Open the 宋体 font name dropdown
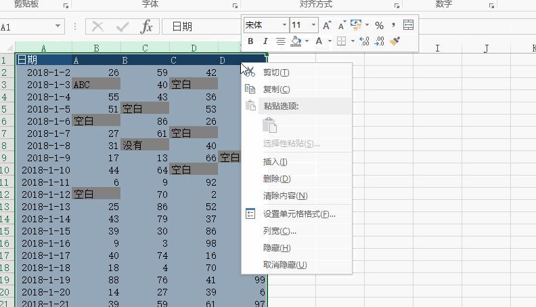Screen dimensions: 536x307 (x=284, y=25)
